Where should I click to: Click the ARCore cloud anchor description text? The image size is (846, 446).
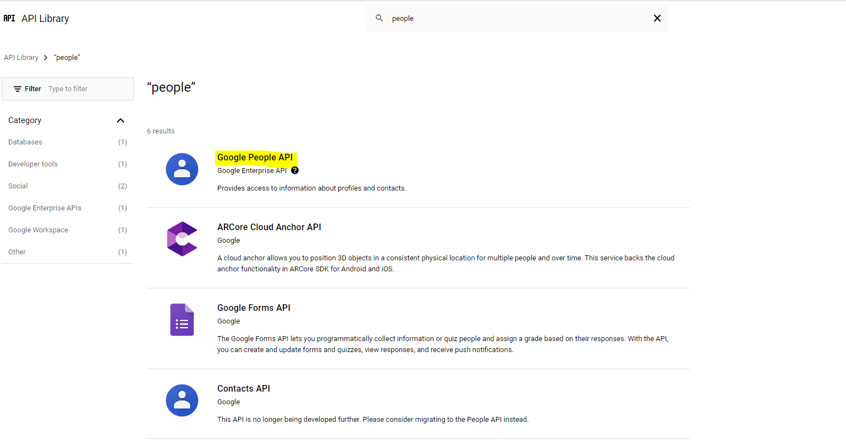pos(446,264)
